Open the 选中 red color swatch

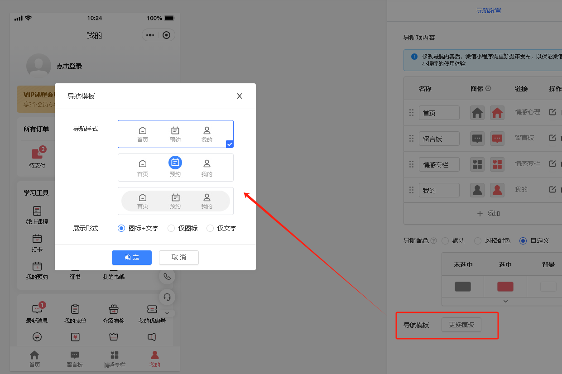(505, 287)
